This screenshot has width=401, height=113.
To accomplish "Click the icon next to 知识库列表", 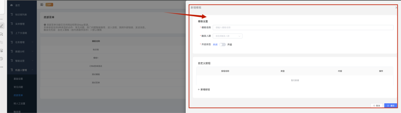I will [x=12, y=14].
